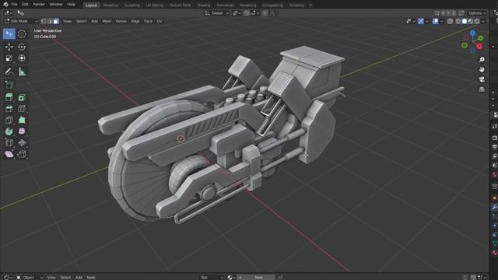Image resolution: width=498 pixels, height=280 pixels.
Task: Select the Inset Faces tool
Action: coord(22,97)
